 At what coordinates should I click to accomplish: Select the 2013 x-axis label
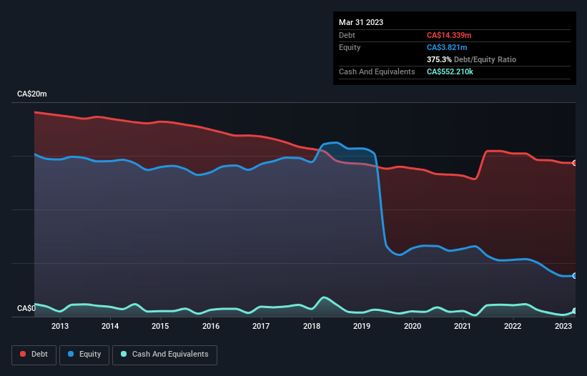pyautogui.click(x=60, y=326)
